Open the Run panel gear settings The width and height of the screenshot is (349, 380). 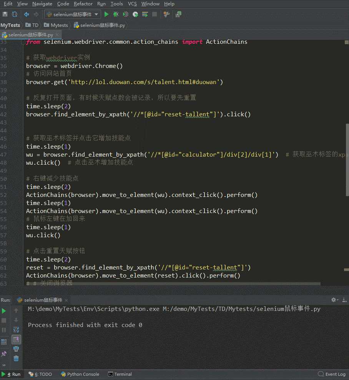click(334, 300)
